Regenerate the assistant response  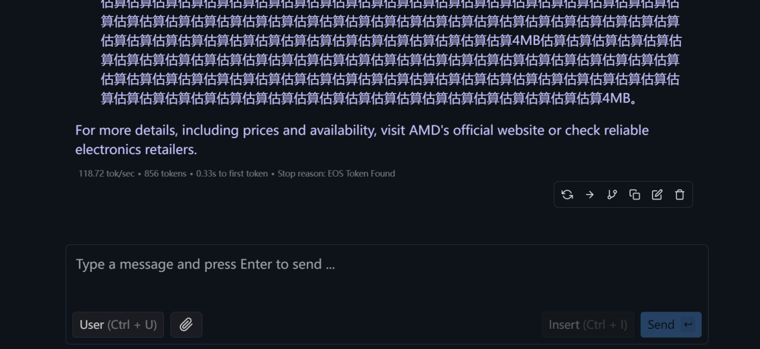tap(567, 195)
